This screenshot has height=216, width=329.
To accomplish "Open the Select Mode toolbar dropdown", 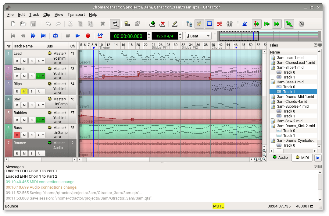I will [x=115, y=24].
